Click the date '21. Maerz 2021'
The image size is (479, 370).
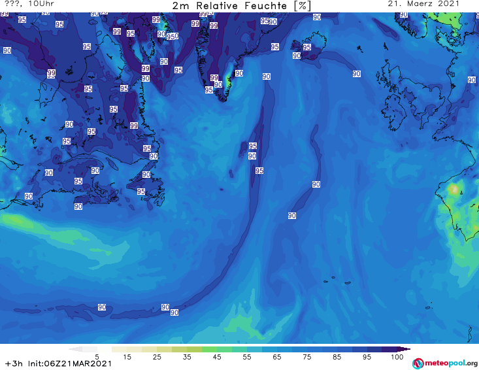pyautogui.click(x=423, y=4)
